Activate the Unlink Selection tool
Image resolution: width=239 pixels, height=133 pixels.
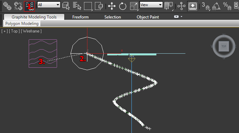coord(18,6)
